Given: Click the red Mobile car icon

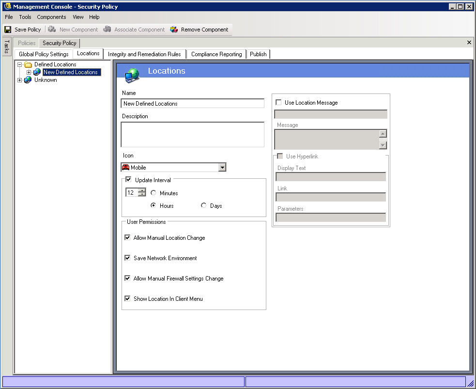Looking at the screenshot, I should [126, 167].
